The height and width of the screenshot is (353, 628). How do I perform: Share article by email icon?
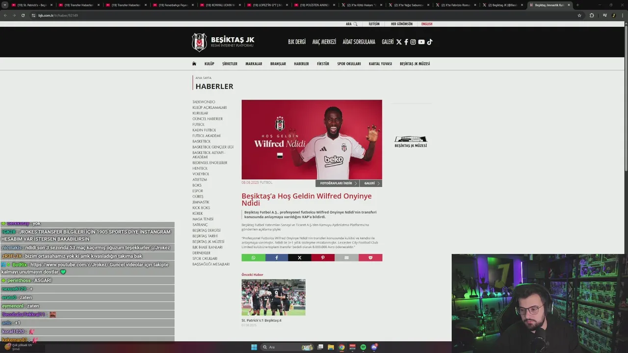coord(346,258)
